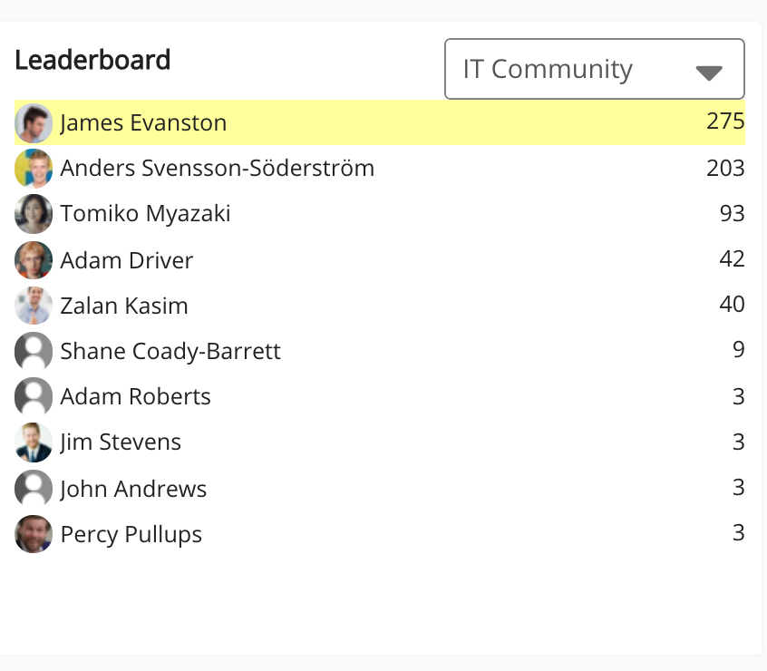Click Zalan Kasim's profile avatar
The image size is (767, 671).
(x=34, y=306)
